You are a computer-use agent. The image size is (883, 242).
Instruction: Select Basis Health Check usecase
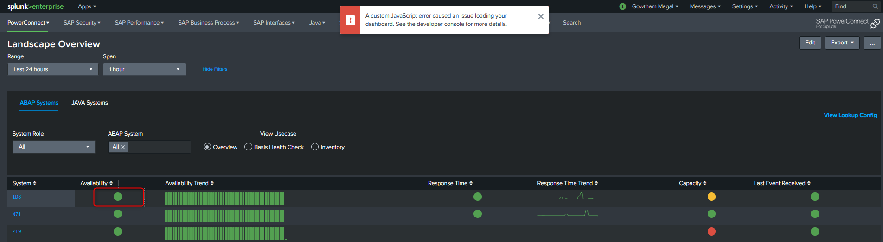point(249,147)
